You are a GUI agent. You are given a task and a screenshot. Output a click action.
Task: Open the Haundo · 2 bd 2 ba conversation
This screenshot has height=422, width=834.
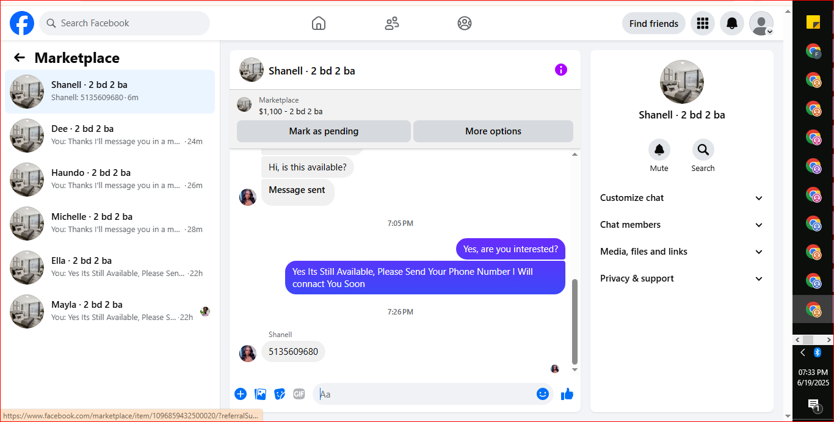click(x=110, y=180)
